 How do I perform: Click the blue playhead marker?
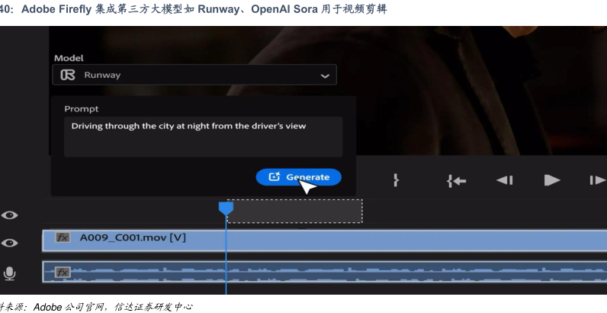point(226,208)
